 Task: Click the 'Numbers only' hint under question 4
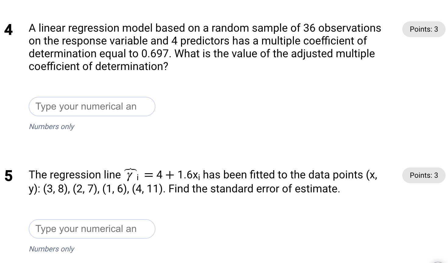tap(51, 127)
